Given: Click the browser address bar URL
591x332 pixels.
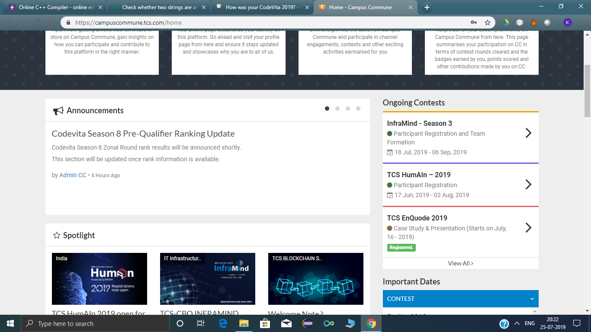Looking at the screenshot, I should tap(128, 22).
